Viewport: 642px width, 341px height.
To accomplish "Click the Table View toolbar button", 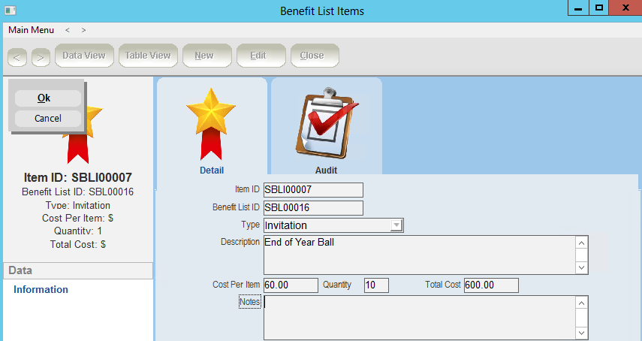I will 147,56.
